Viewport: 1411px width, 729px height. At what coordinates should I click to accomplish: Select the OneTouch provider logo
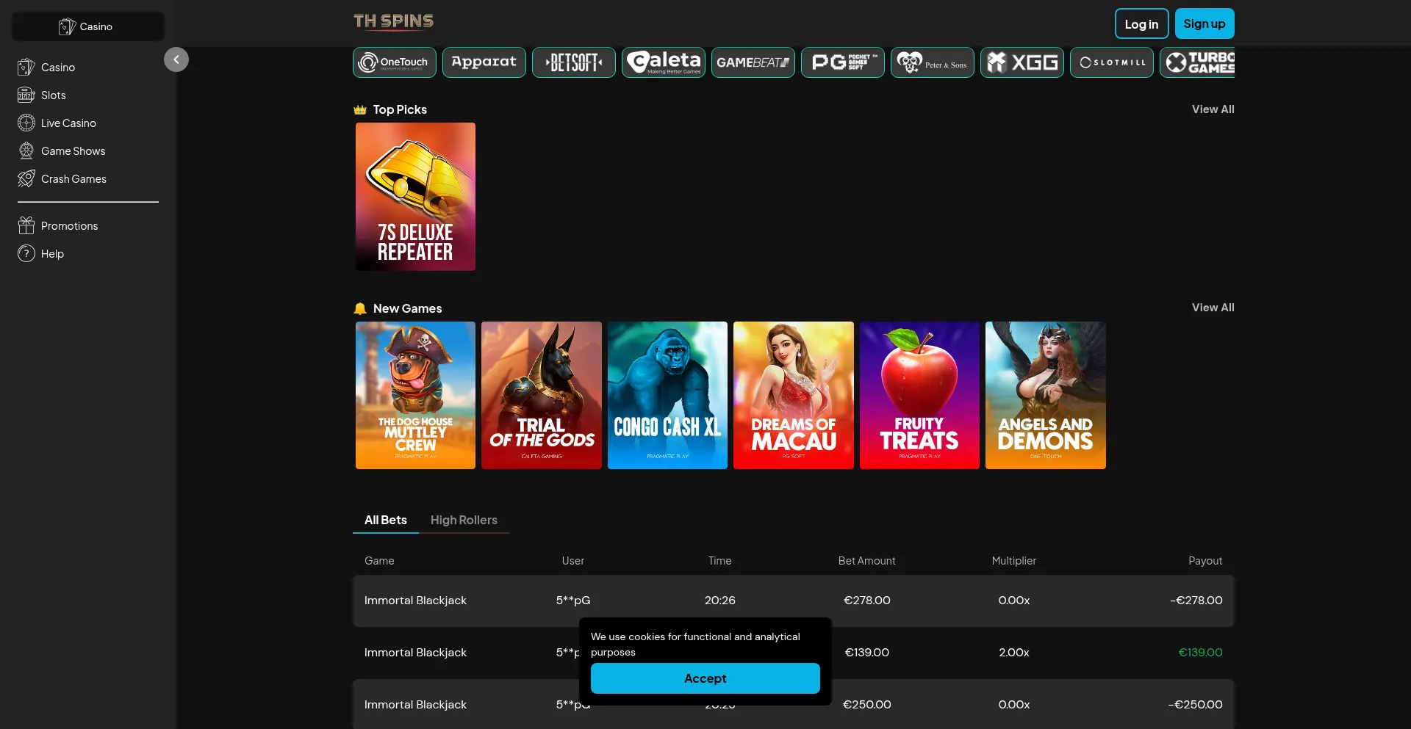click(x=395, y=62)
